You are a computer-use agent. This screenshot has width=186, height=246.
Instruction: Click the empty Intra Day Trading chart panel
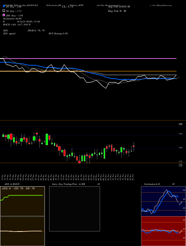pyautogui.click(x=74, y=209)
